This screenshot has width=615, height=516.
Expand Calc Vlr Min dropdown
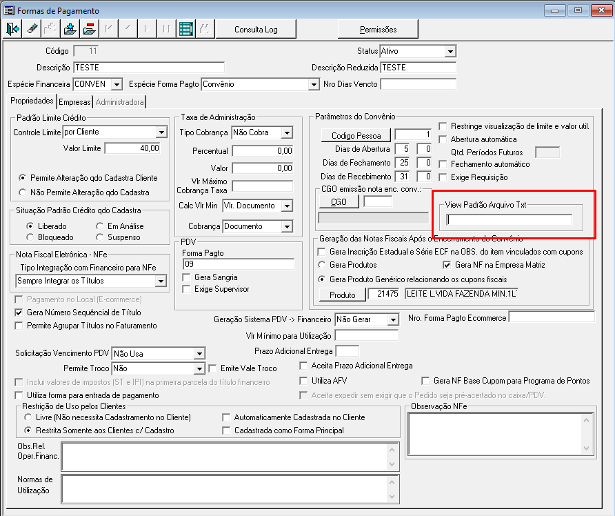[x=287, y=206]
